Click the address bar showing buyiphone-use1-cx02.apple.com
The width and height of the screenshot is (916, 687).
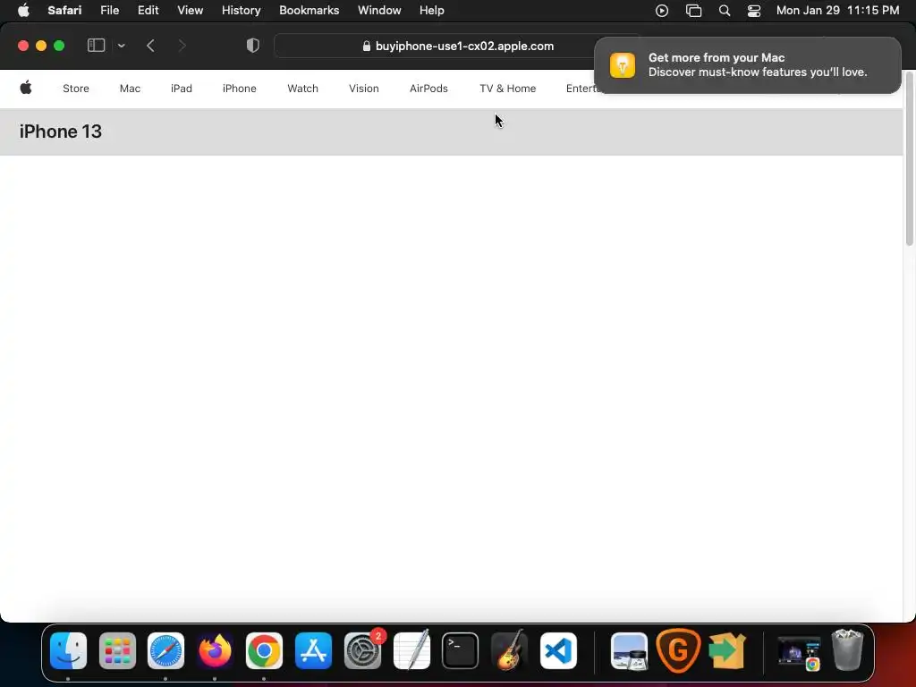pos(458,46)
